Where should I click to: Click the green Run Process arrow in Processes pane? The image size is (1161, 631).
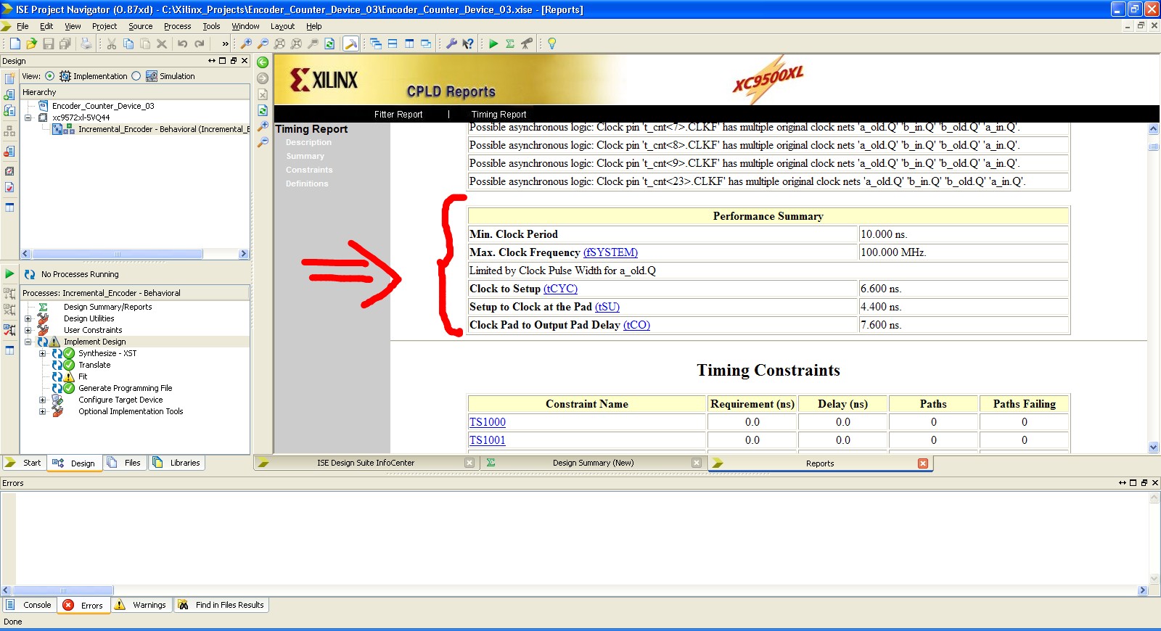pos(9,274)
